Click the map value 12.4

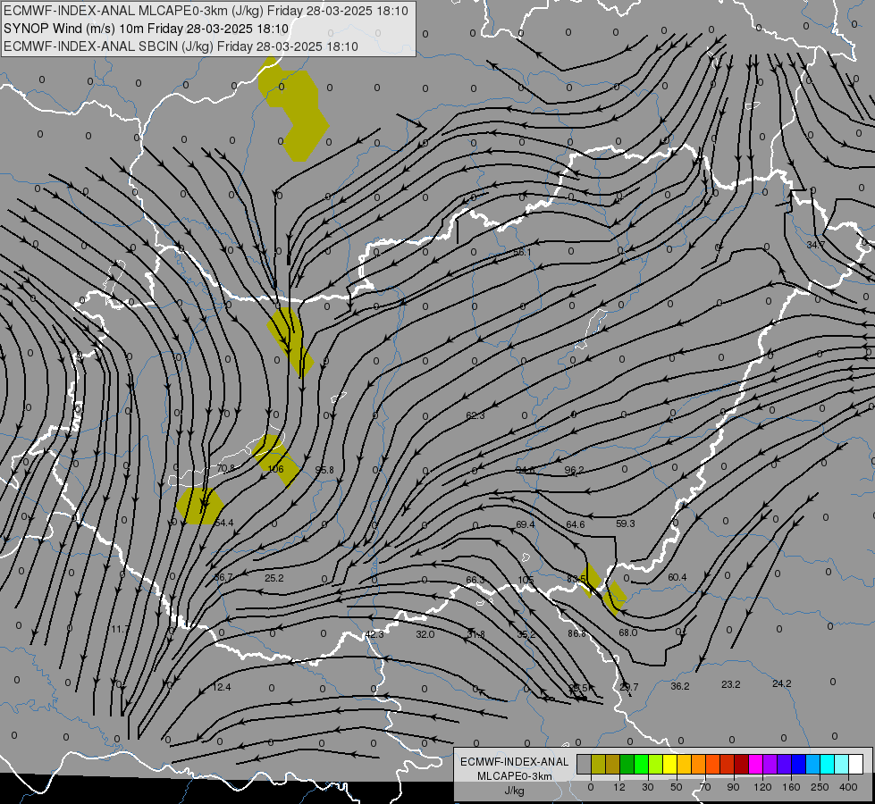click(222, 687)
